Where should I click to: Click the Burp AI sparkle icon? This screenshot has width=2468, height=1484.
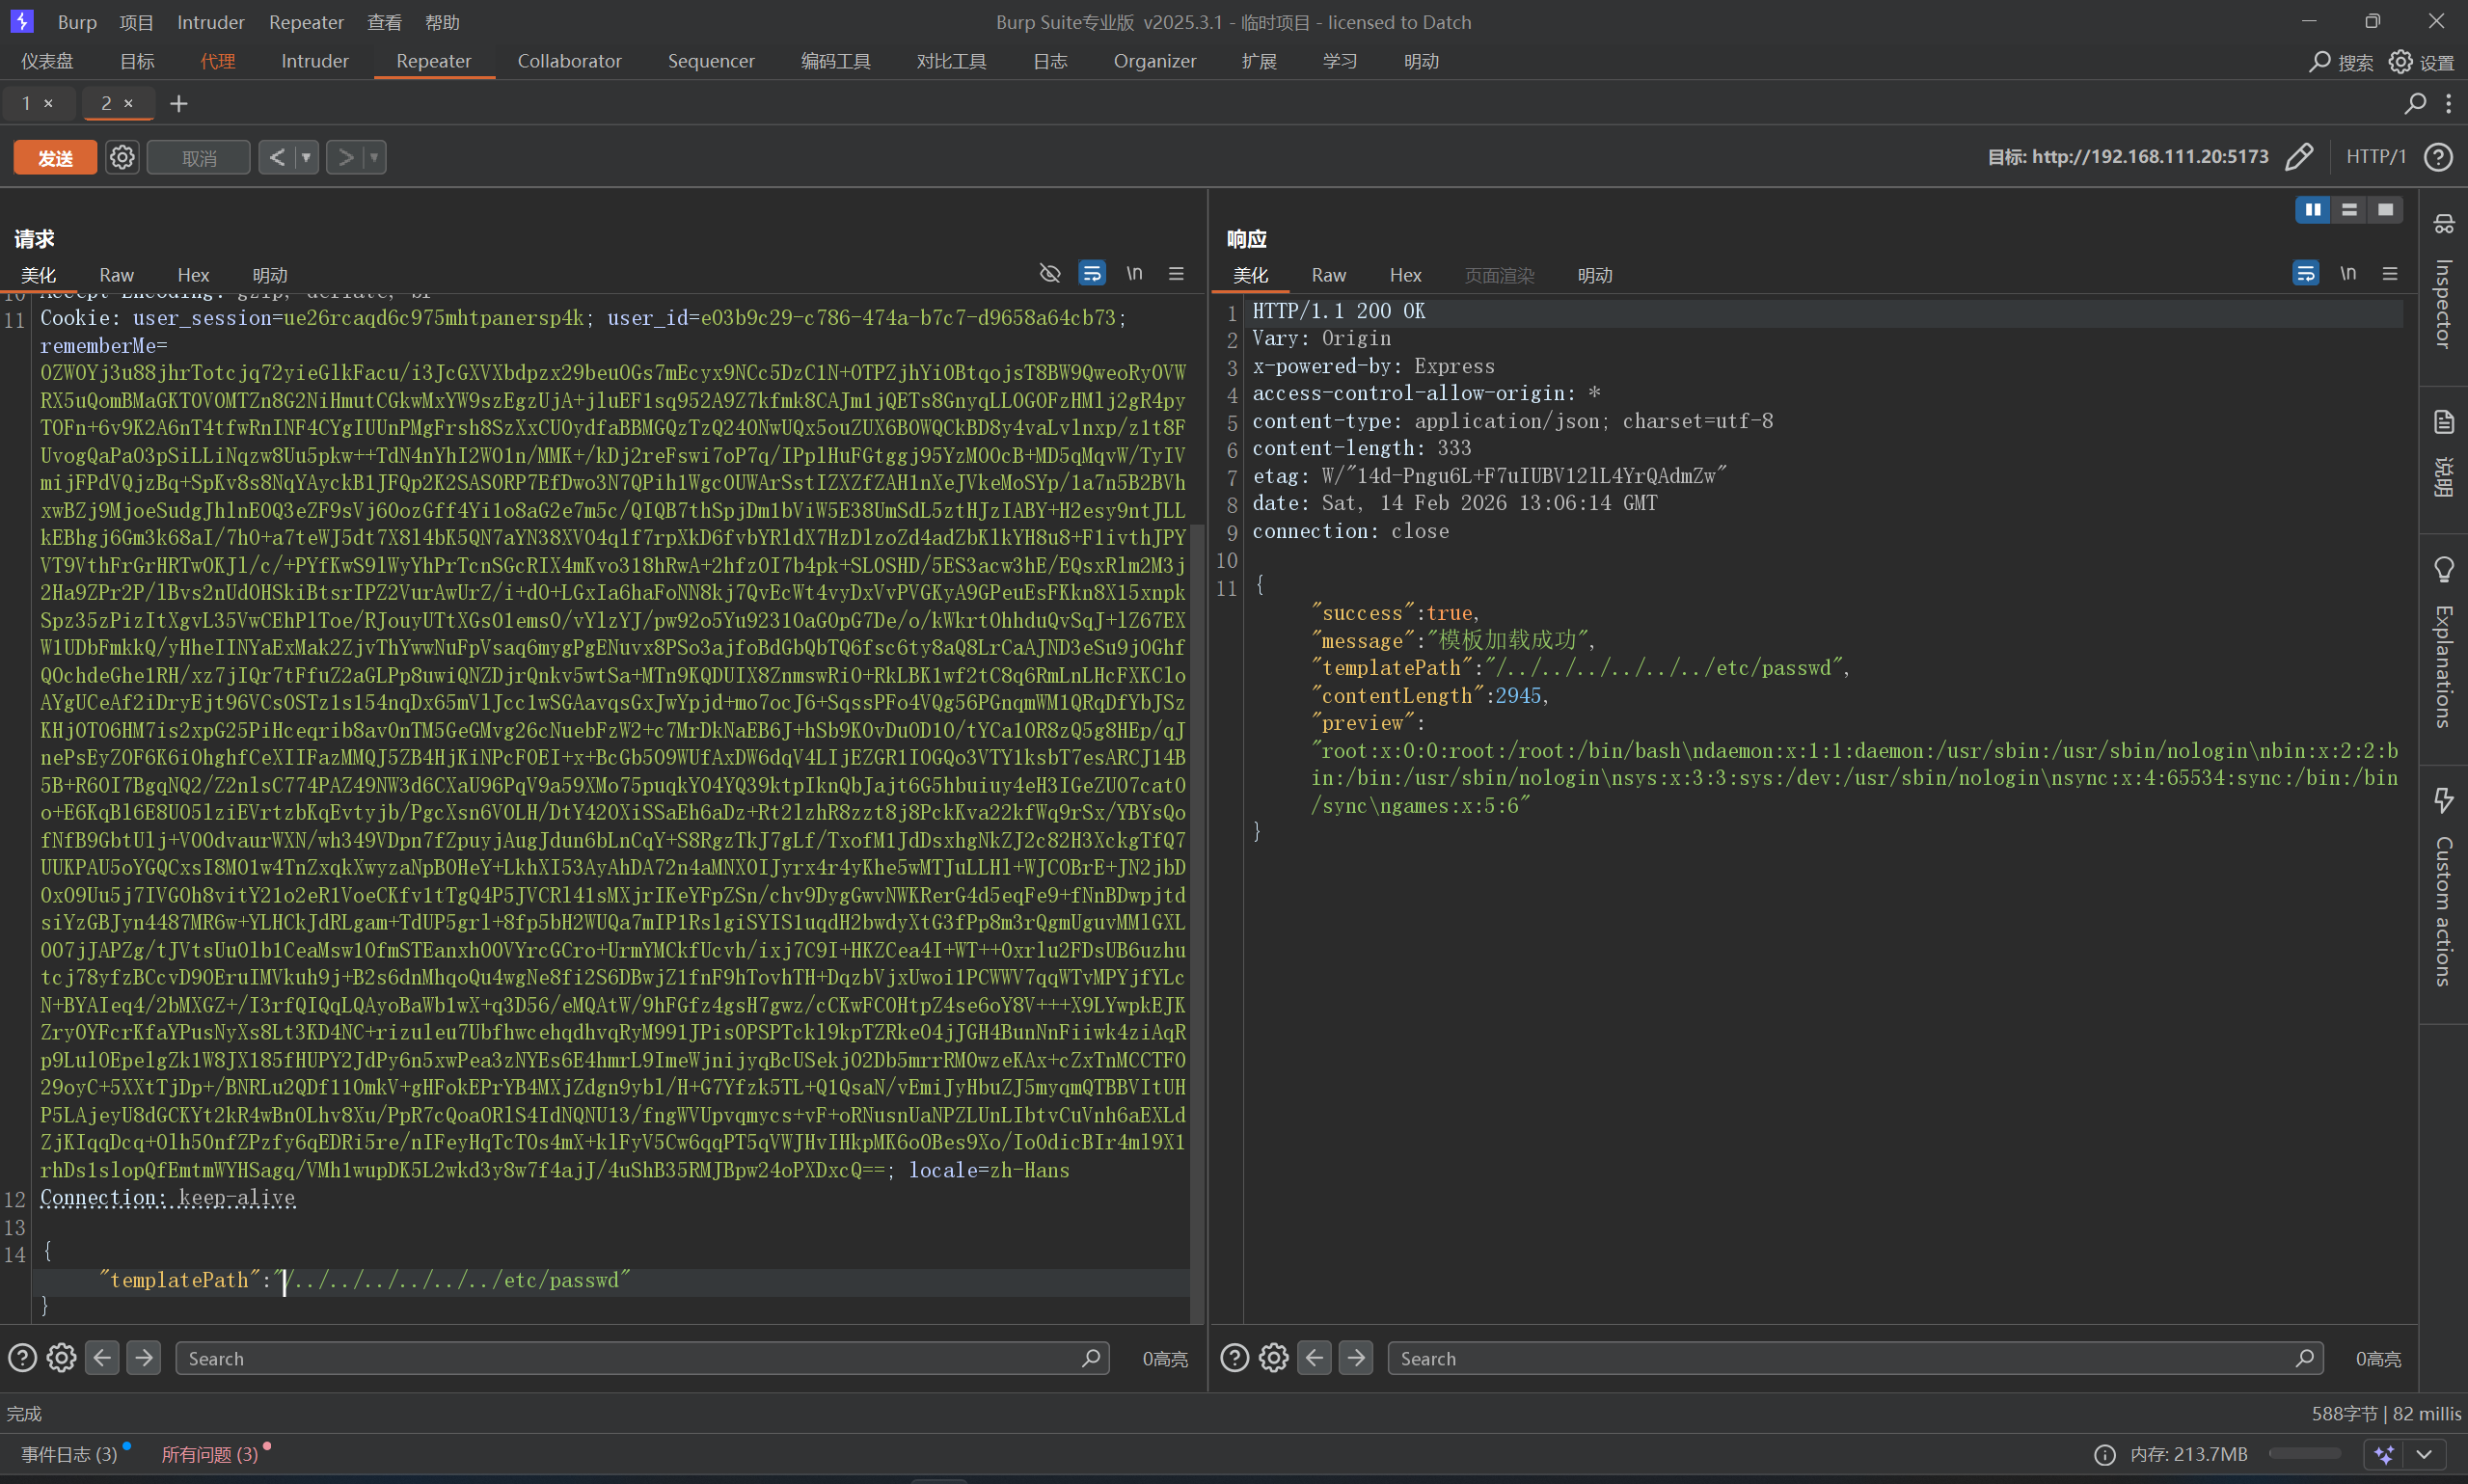click(x=2385, y=1454)
